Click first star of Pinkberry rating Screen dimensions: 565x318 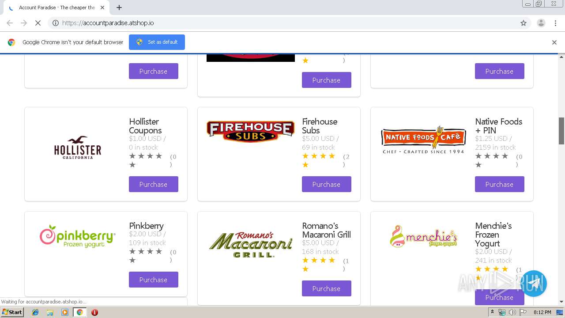click(x=132, y=251)
